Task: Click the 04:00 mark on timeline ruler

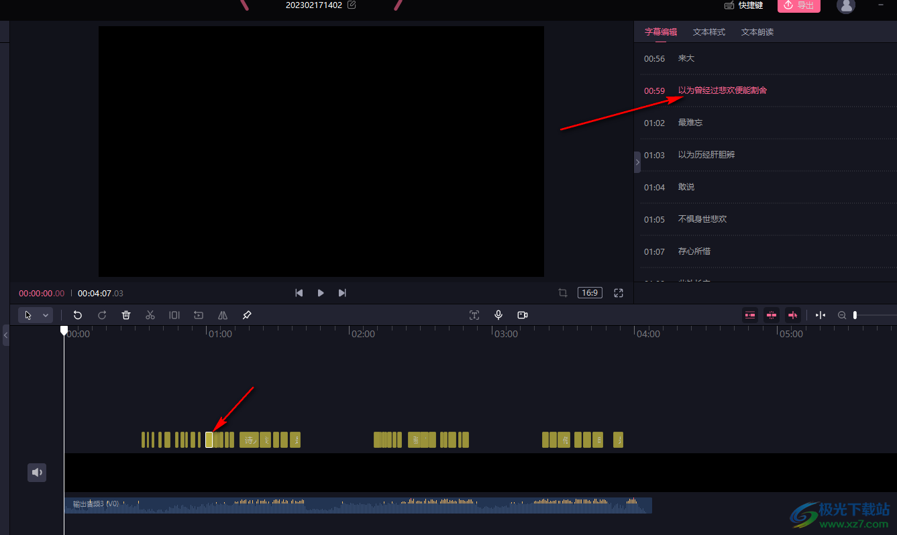Action: (x=648, y=334)
